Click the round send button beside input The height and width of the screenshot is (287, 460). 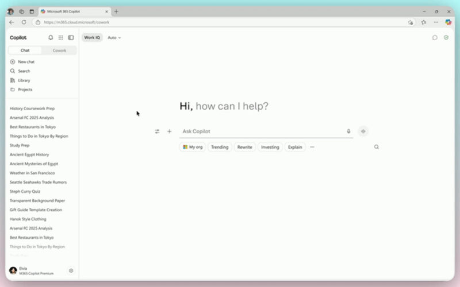363,131
